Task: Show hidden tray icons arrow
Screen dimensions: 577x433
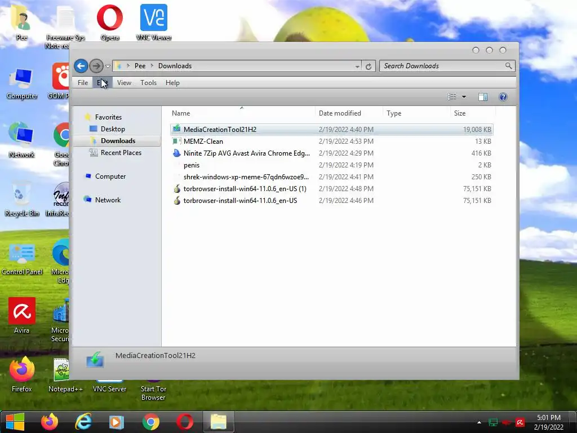Action: [479, 422]
